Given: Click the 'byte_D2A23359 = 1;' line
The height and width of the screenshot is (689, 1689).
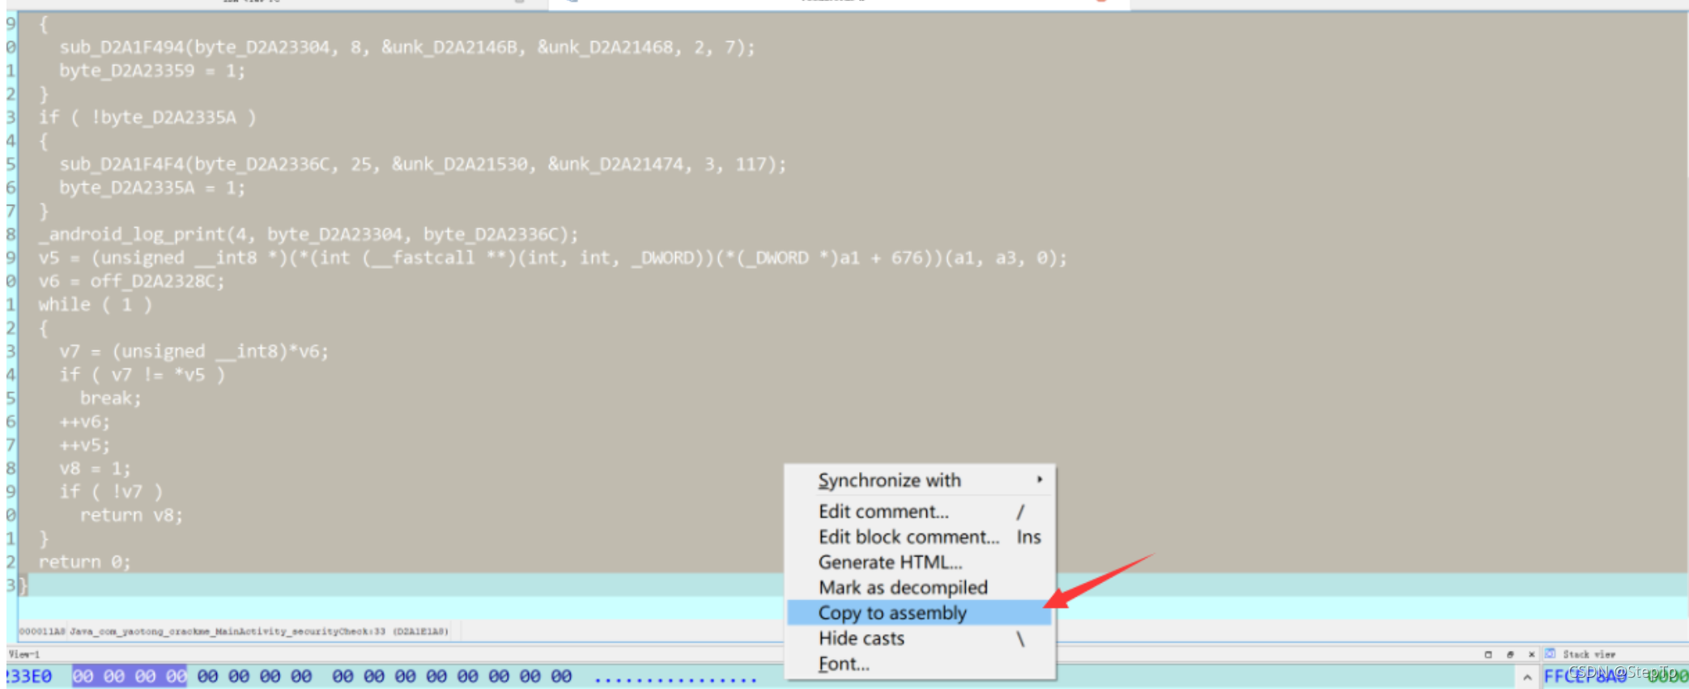Looking at the screenshot, I should click(x=152, y=70).
